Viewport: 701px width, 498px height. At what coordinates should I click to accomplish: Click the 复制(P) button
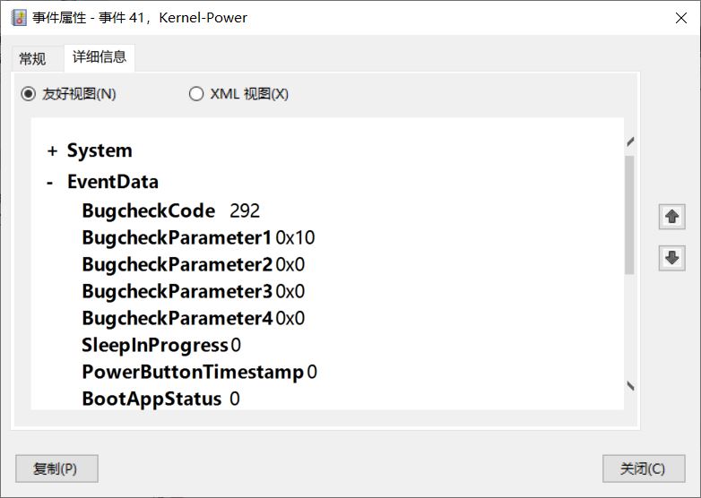[x=56, y=468]
